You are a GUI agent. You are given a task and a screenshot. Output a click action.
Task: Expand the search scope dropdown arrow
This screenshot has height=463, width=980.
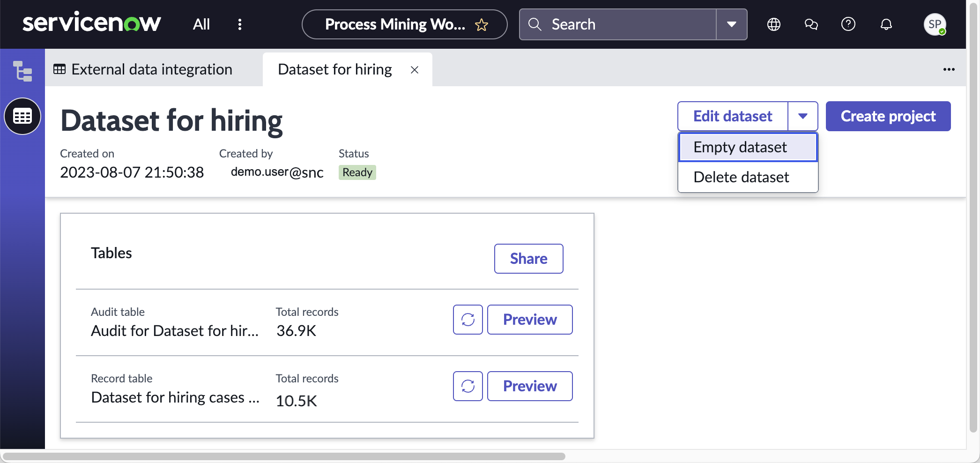[732, 24]
